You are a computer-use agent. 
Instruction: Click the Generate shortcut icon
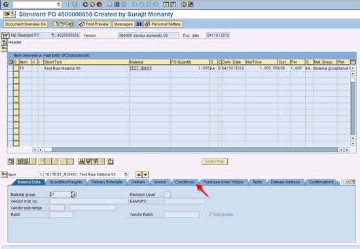pyautogui.click(x=173, y=4)
